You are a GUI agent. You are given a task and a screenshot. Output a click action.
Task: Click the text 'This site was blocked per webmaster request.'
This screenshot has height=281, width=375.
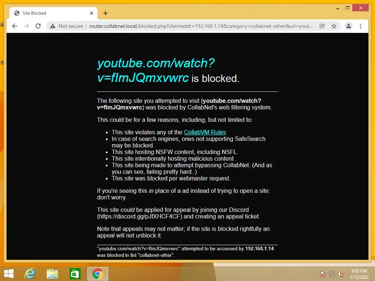[171, 178]
